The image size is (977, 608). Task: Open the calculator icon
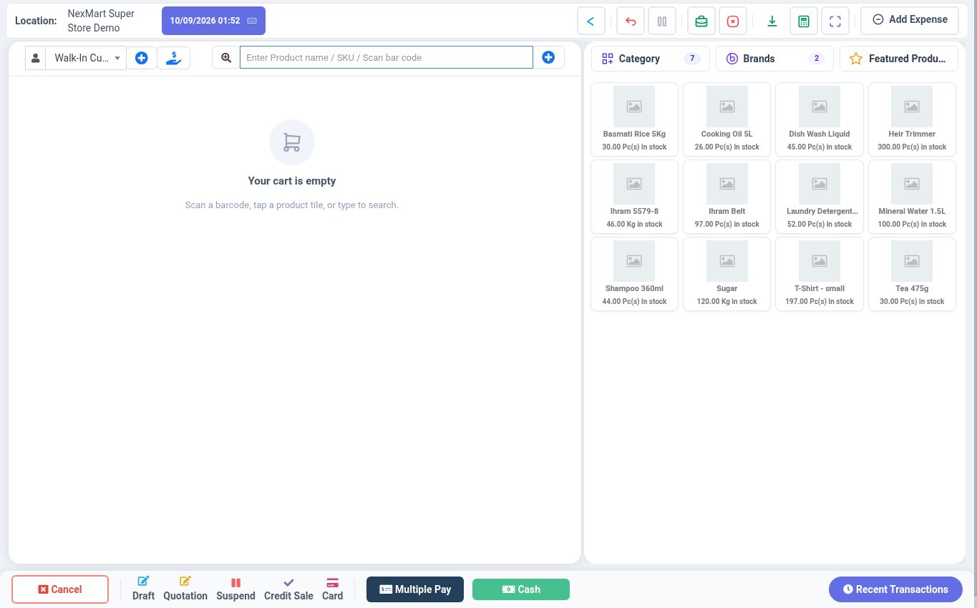804,21
